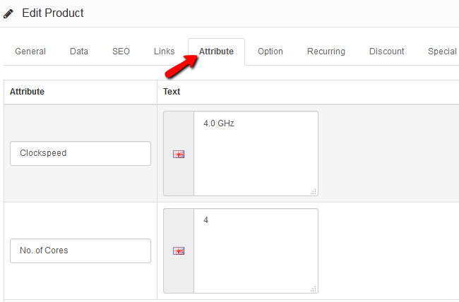Click the resize handle of the 4.0 GHz textarea
The width and height of the screenshot is (459, 302).
[314, 191]
